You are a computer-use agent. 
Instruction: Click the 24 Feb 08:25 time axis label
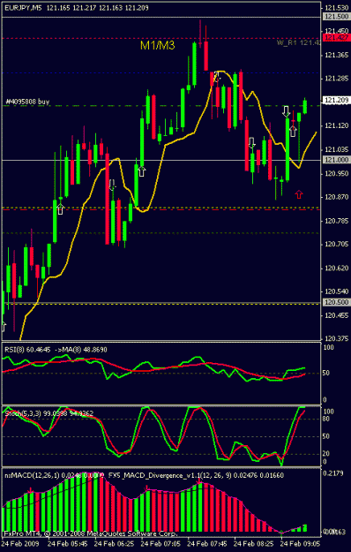click(254, 544)
